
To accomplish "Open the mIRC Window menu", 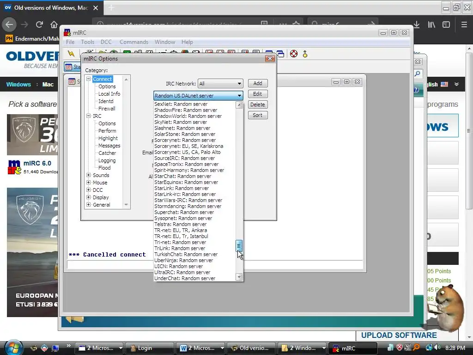I will coord(165,42).
